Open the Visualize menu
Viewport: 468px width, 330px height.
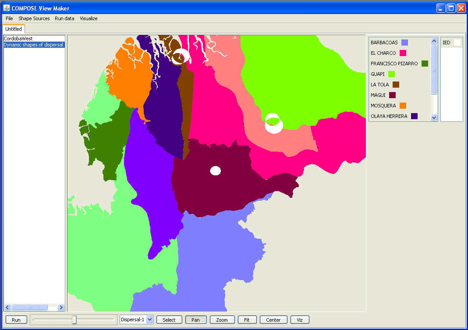[89, 18]
